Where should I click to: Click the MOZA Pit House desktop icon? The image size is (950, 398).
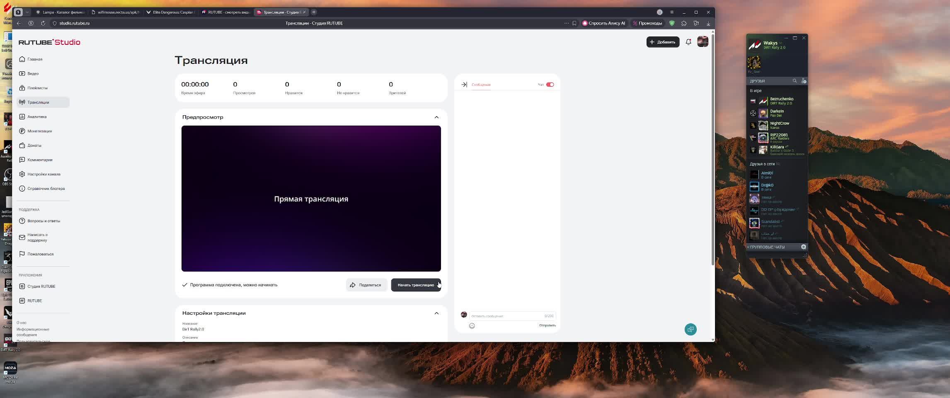[x=10, y=373]
